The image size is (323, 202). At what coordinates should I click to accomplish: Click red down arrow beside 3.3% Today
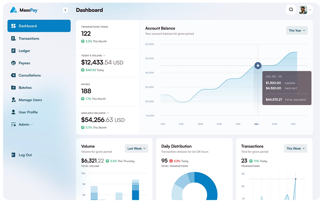click(x=171, y=161)
